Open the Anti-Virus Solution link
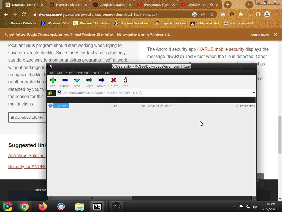The width and height of the screenshot is (282, 212). [27, 155]
